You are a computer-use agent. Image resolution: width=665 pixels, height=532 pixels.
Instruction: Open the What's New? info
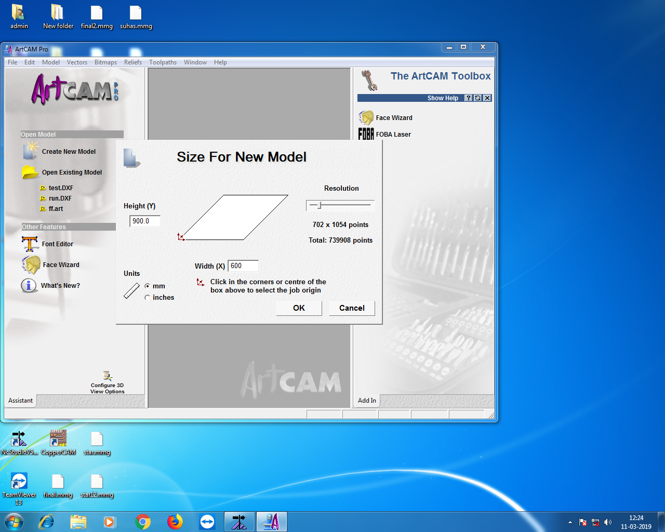click(x=60, y=286)
